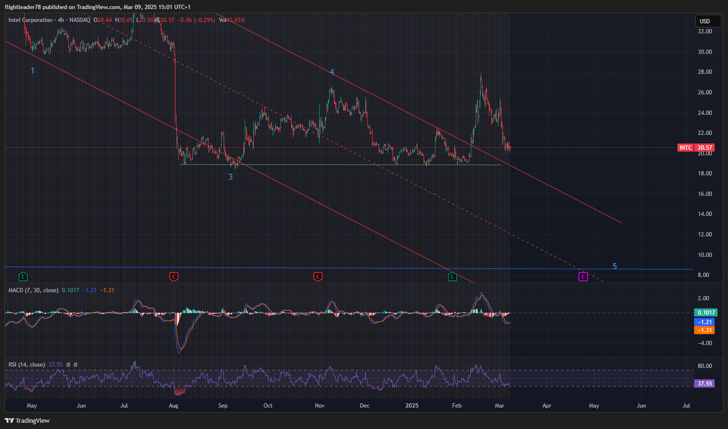This screenshot has width=728, height=429.
Task: Click the 14.00 price axis label
Action: click(x=705, y=214)
